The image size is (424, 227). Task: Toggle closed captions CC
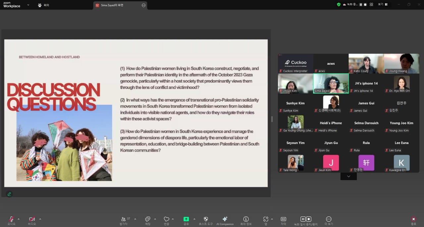pyautogui.click(x=283, y=220)
